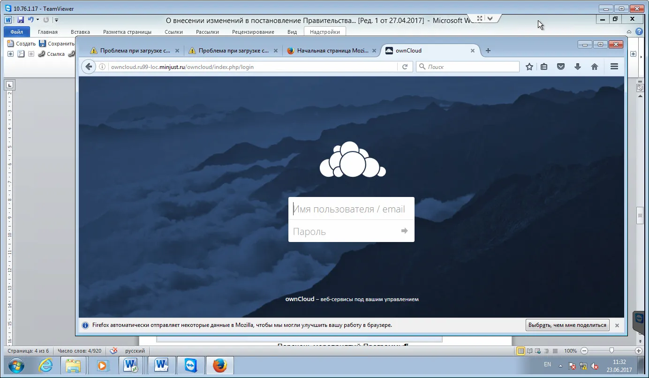Switch to first Проблема при загрузке tab

[135, 51]
